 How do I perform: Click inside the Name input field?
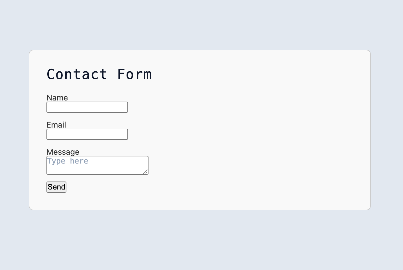87,107
